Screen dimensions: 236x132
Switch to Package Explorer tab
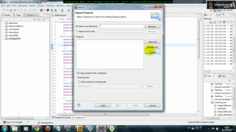(x=6, y=15)
